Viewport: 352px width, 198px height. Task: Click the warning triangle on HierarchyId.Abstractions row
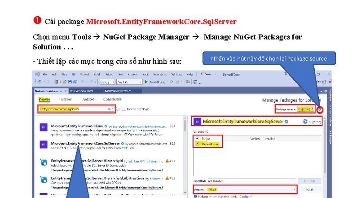pyautogui.click(x=167, y=178)
